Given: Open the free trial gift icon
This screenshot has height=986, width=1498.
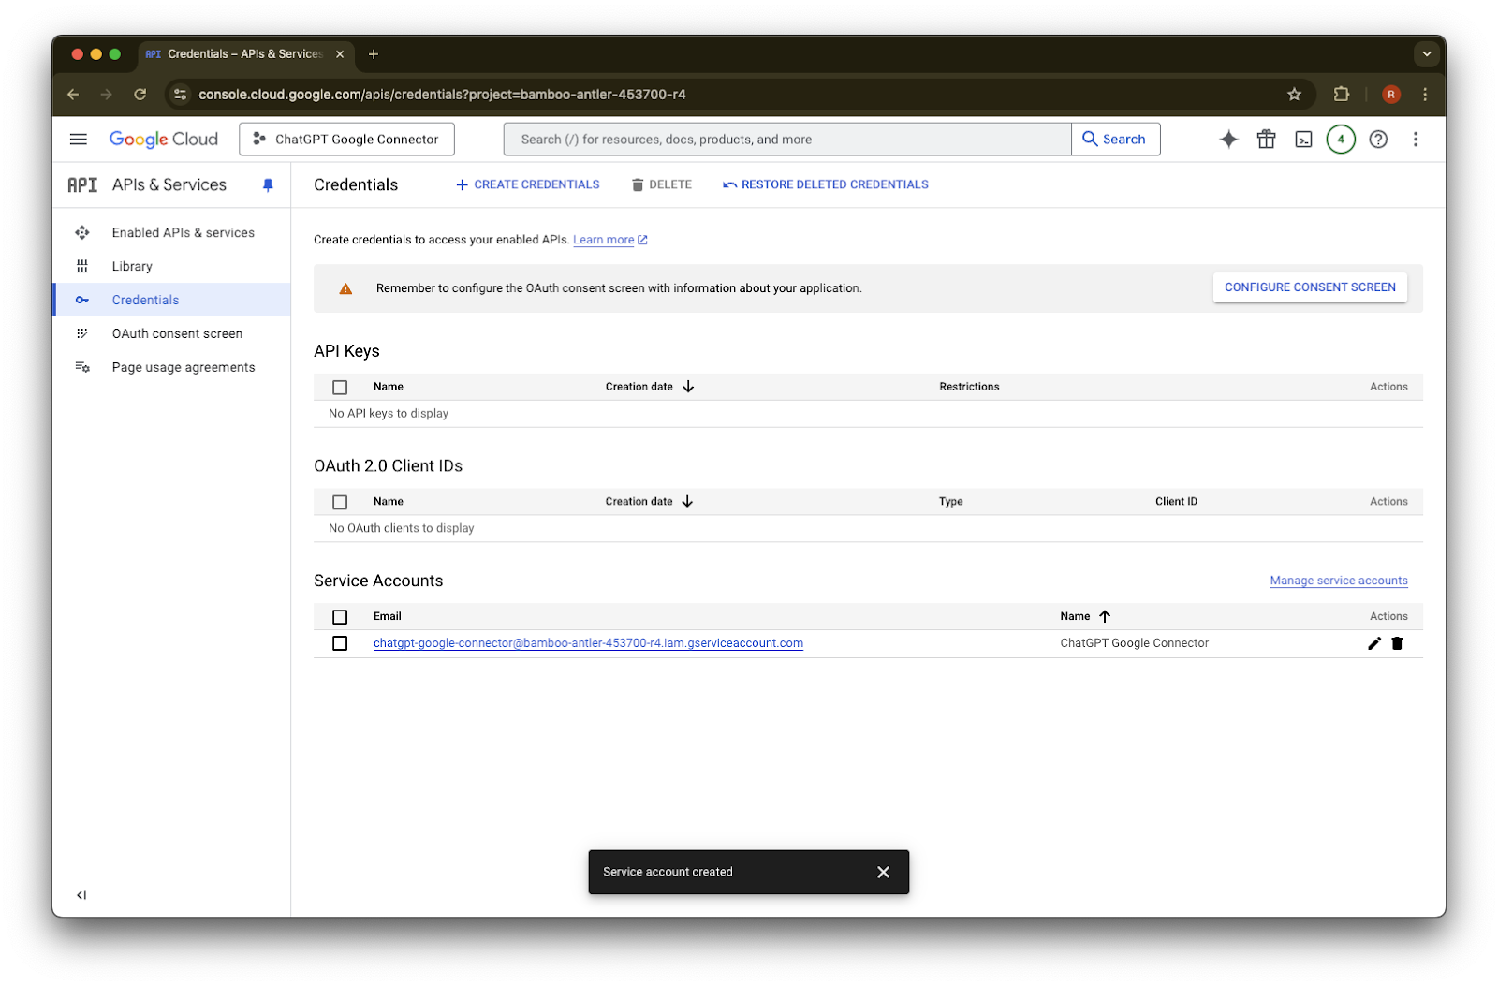Looking at the screenshot, I should (x=1266, y=140).
